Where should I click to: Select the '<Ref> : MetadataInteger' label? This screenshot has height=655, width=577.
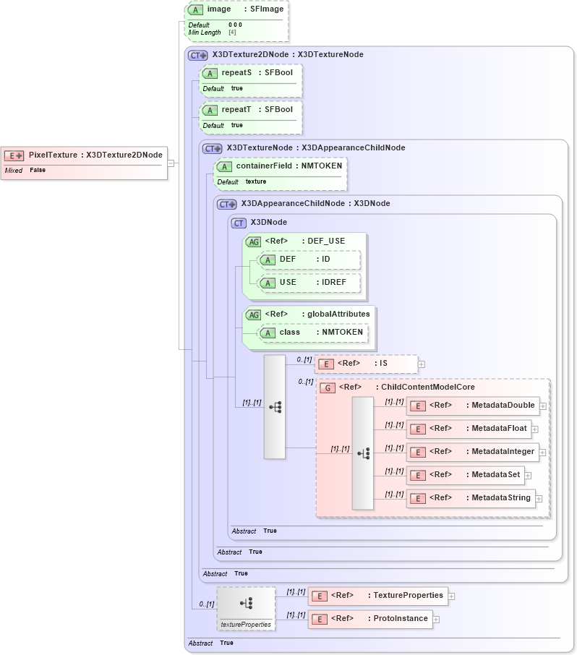click(482, 452)
